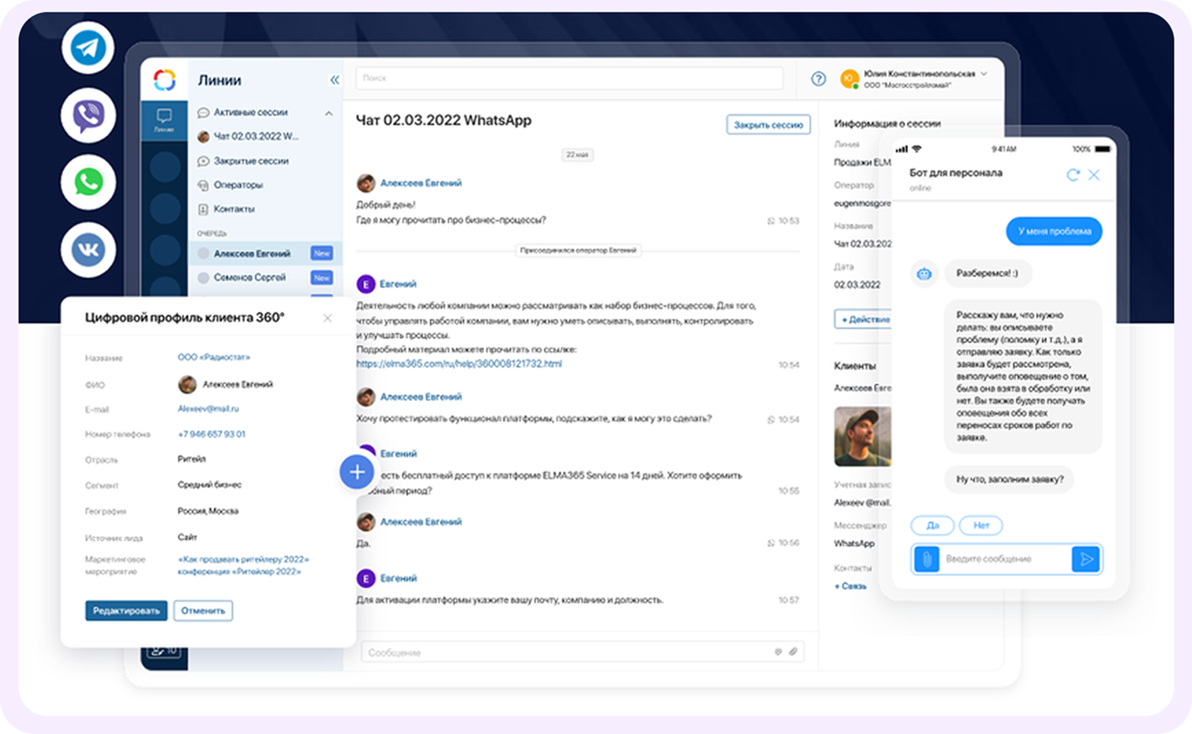Open the Telegram channel icon
Screen dimensions: 1192x734
(x=88, y=48)
